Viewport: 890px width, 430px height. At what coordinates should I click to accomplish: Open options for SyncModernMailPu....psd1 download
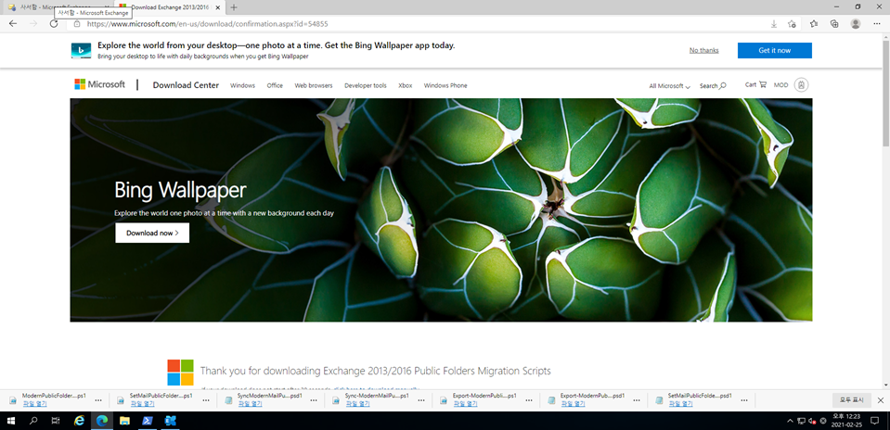coord(315,400)
